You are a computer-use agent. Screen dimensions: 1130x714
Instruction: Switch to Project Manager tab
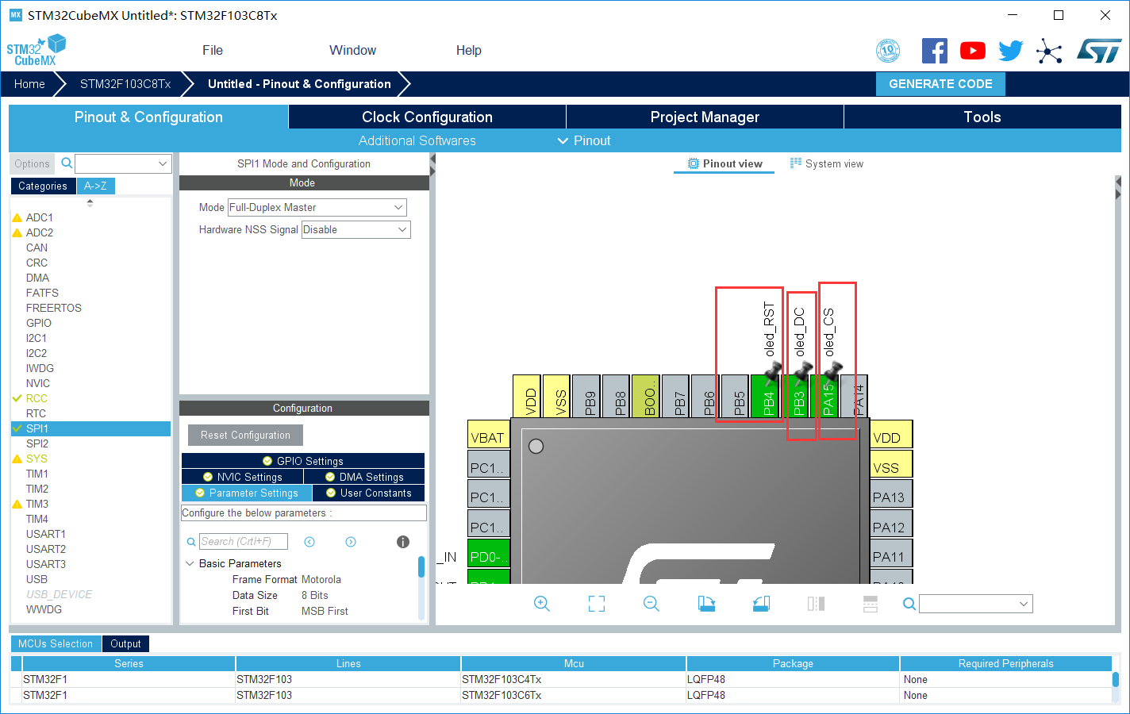coord(705,117)
